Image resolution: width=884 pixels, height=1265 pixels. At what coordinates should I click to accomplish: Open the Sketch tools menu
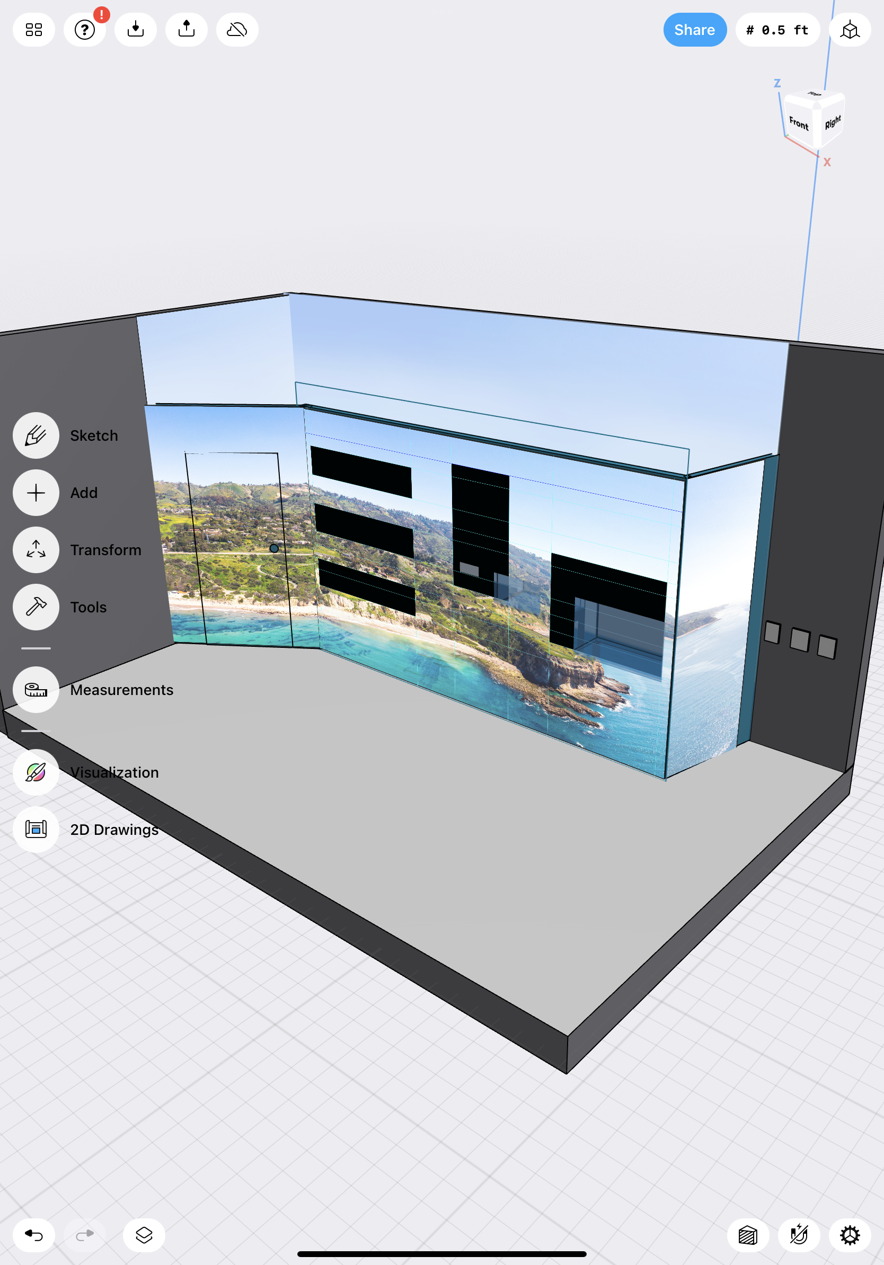[x=36, y=435]
